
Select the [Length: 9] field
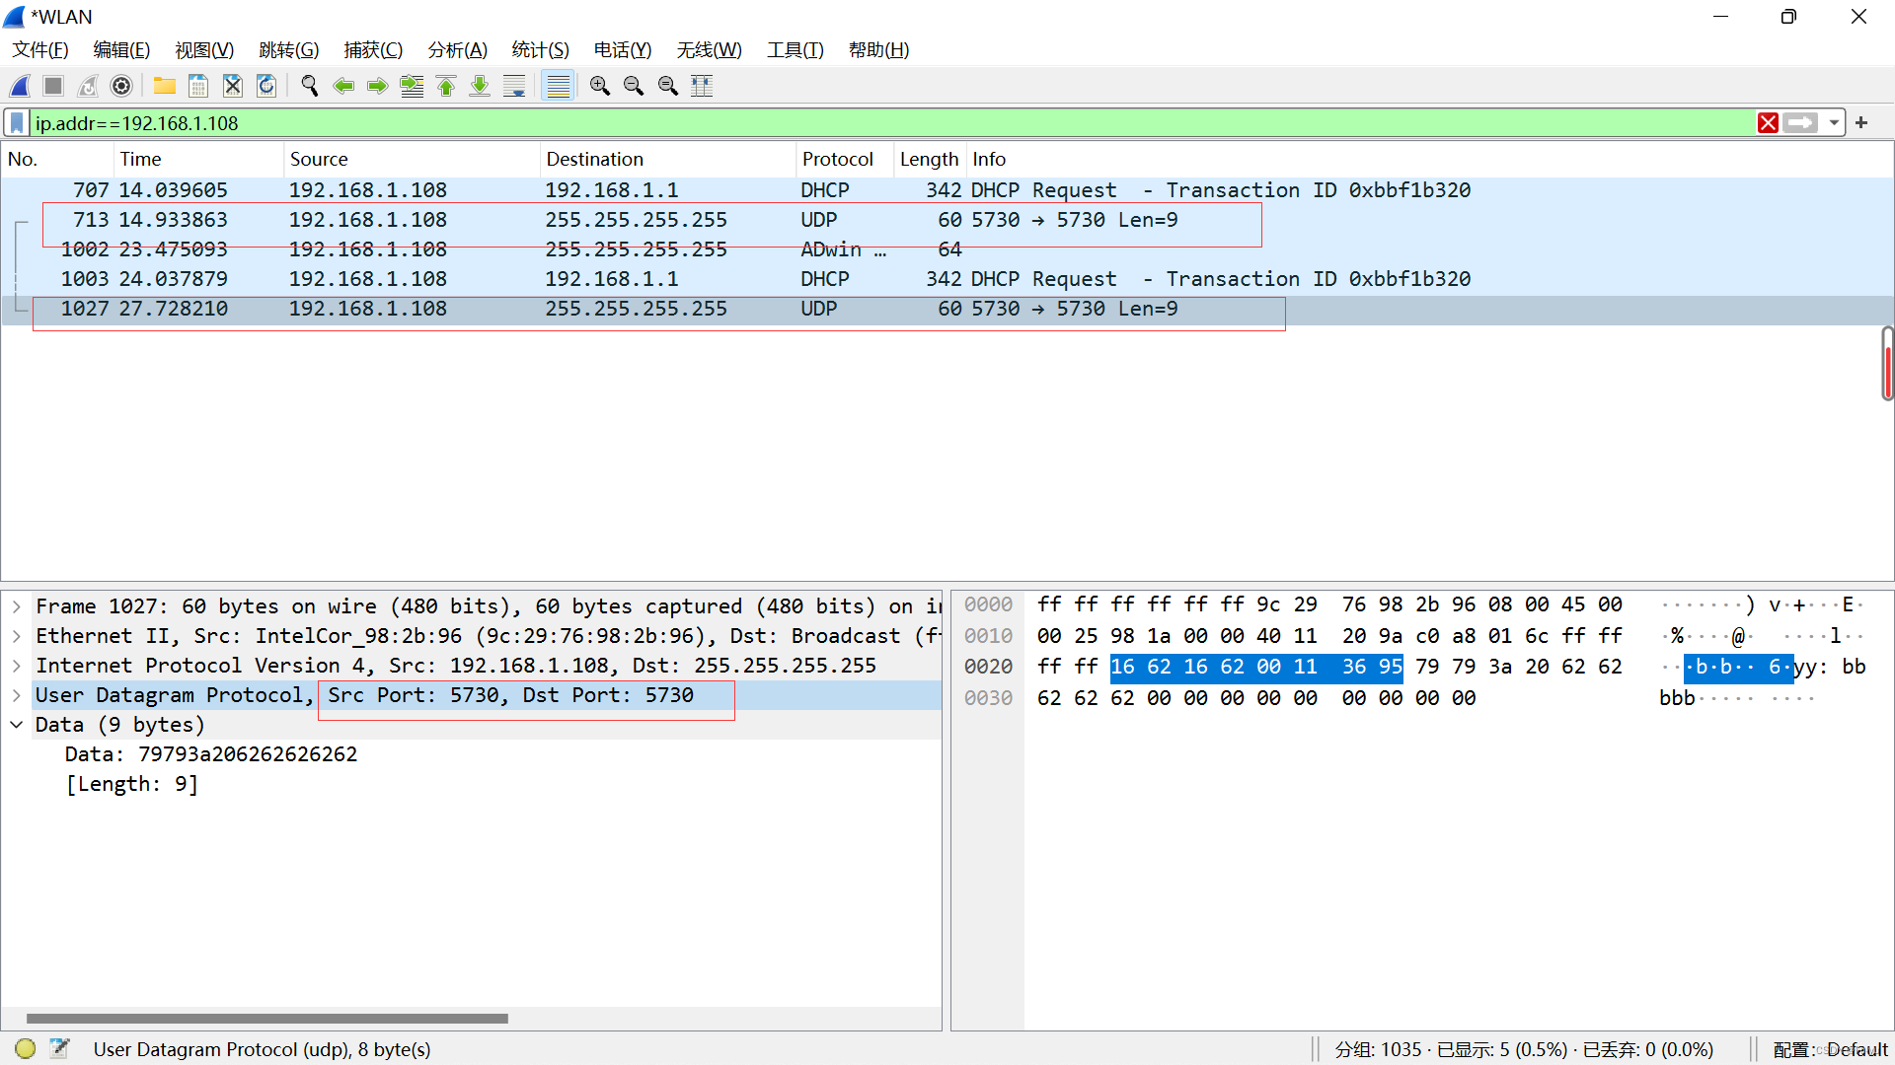coord(131,784)
